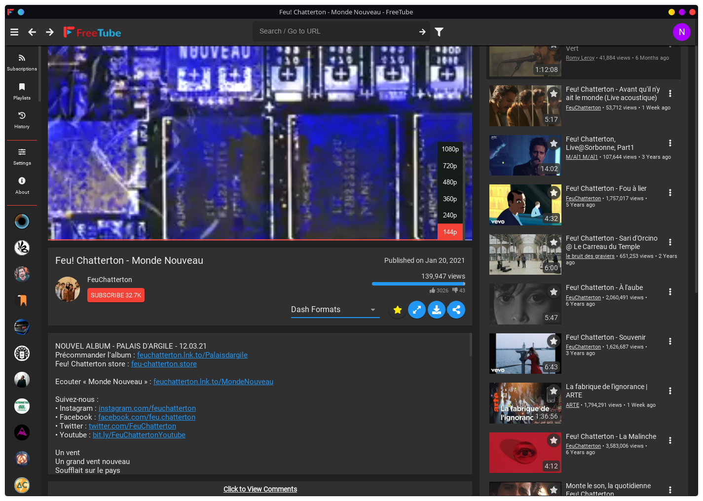Image resolution: width=703 pixels, height=501 pixels.
Task: Select 144p video quality
Action: 450,232
